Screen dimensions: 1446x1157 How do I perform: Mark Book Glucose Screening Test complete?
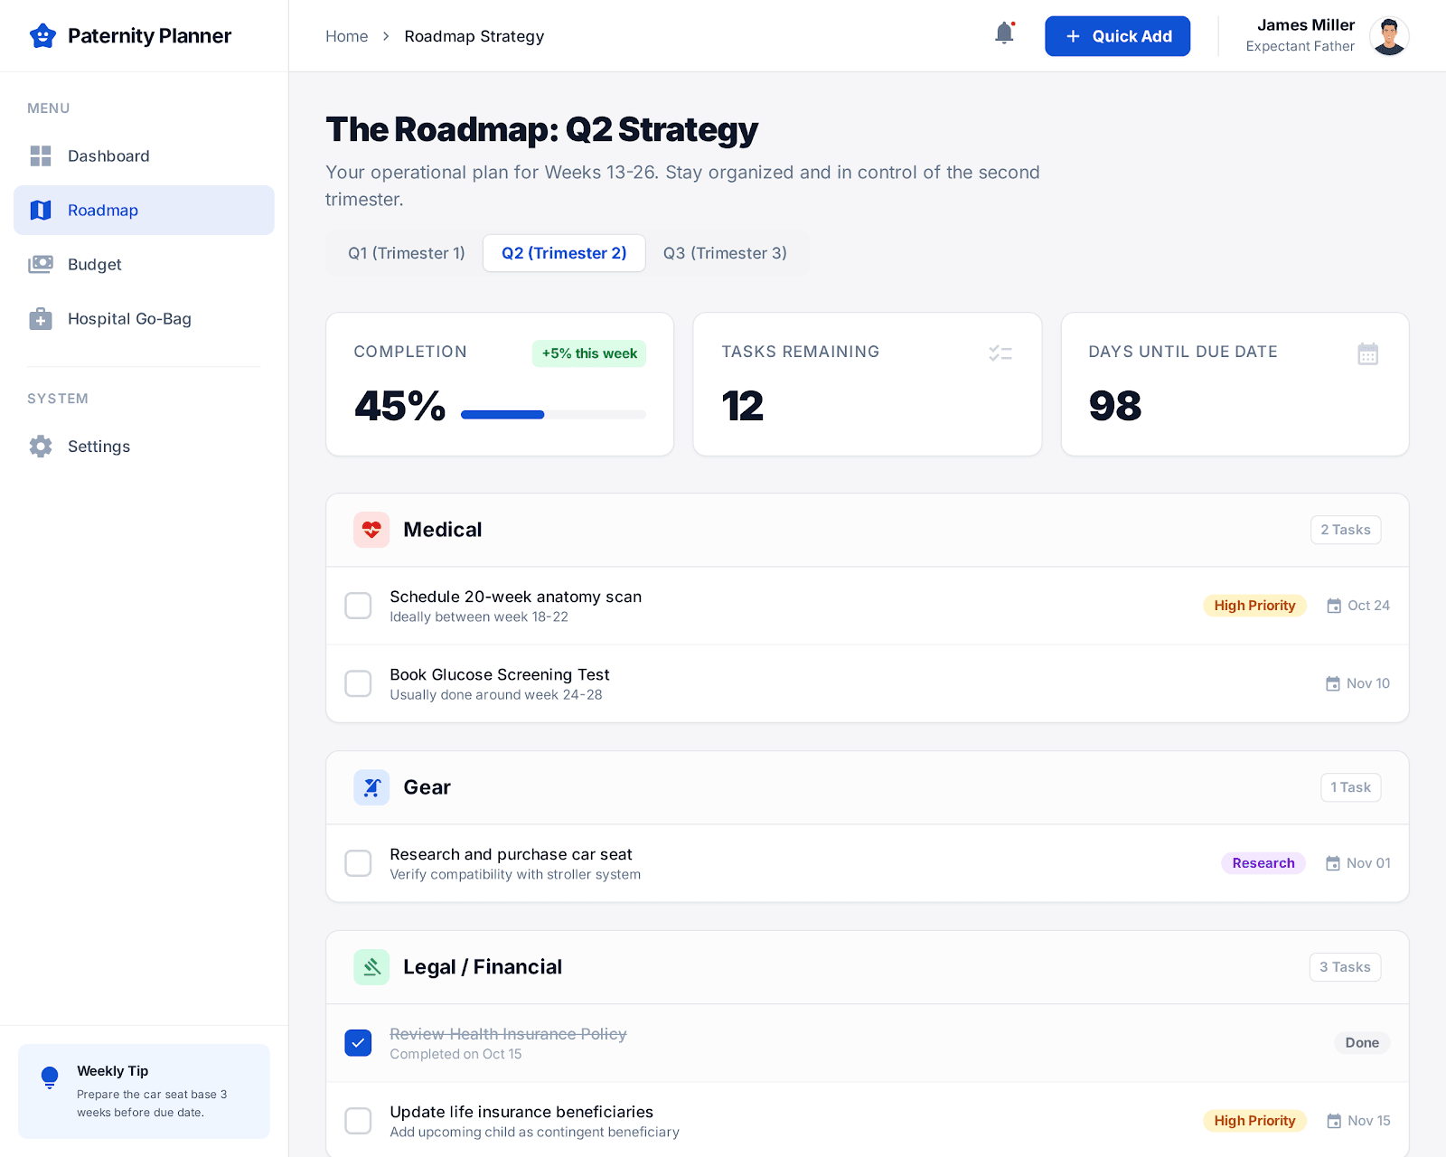tap(358, 683)
